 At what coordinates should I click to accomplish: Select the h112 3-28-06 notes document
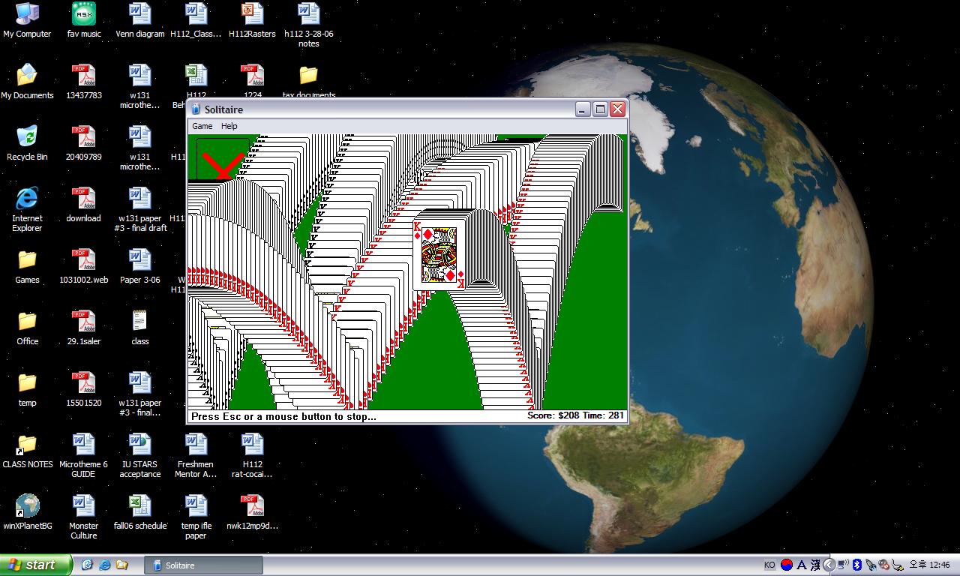point(309,25)
